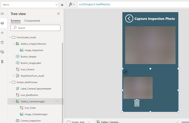Select the Tree view layers icon

click(x=2, y=23)
